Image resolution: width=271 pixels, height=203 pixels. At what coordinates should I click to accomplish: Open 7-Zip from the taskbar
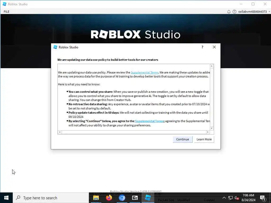point(135,198)
